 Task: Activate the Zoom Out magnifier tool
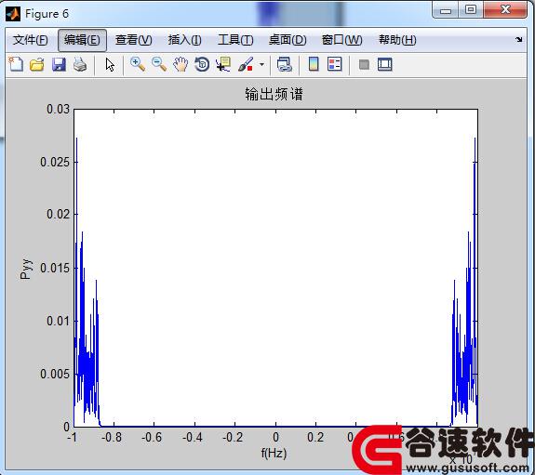[159, 64]
